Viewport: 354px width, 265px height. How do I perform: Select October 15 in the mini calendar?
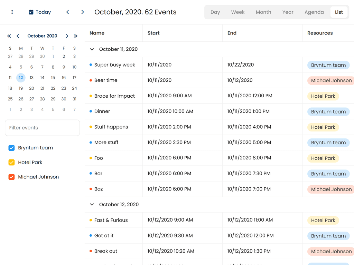point(53,78)
